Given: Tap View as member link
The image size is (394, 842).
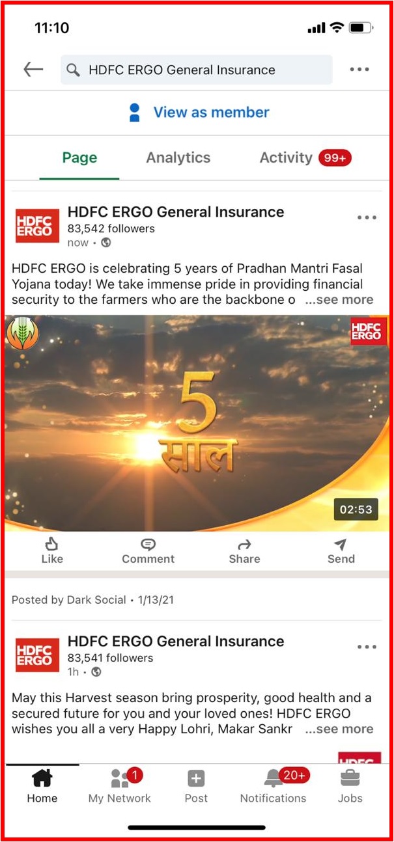Looking at the screenshot, I should pos(199,113).
